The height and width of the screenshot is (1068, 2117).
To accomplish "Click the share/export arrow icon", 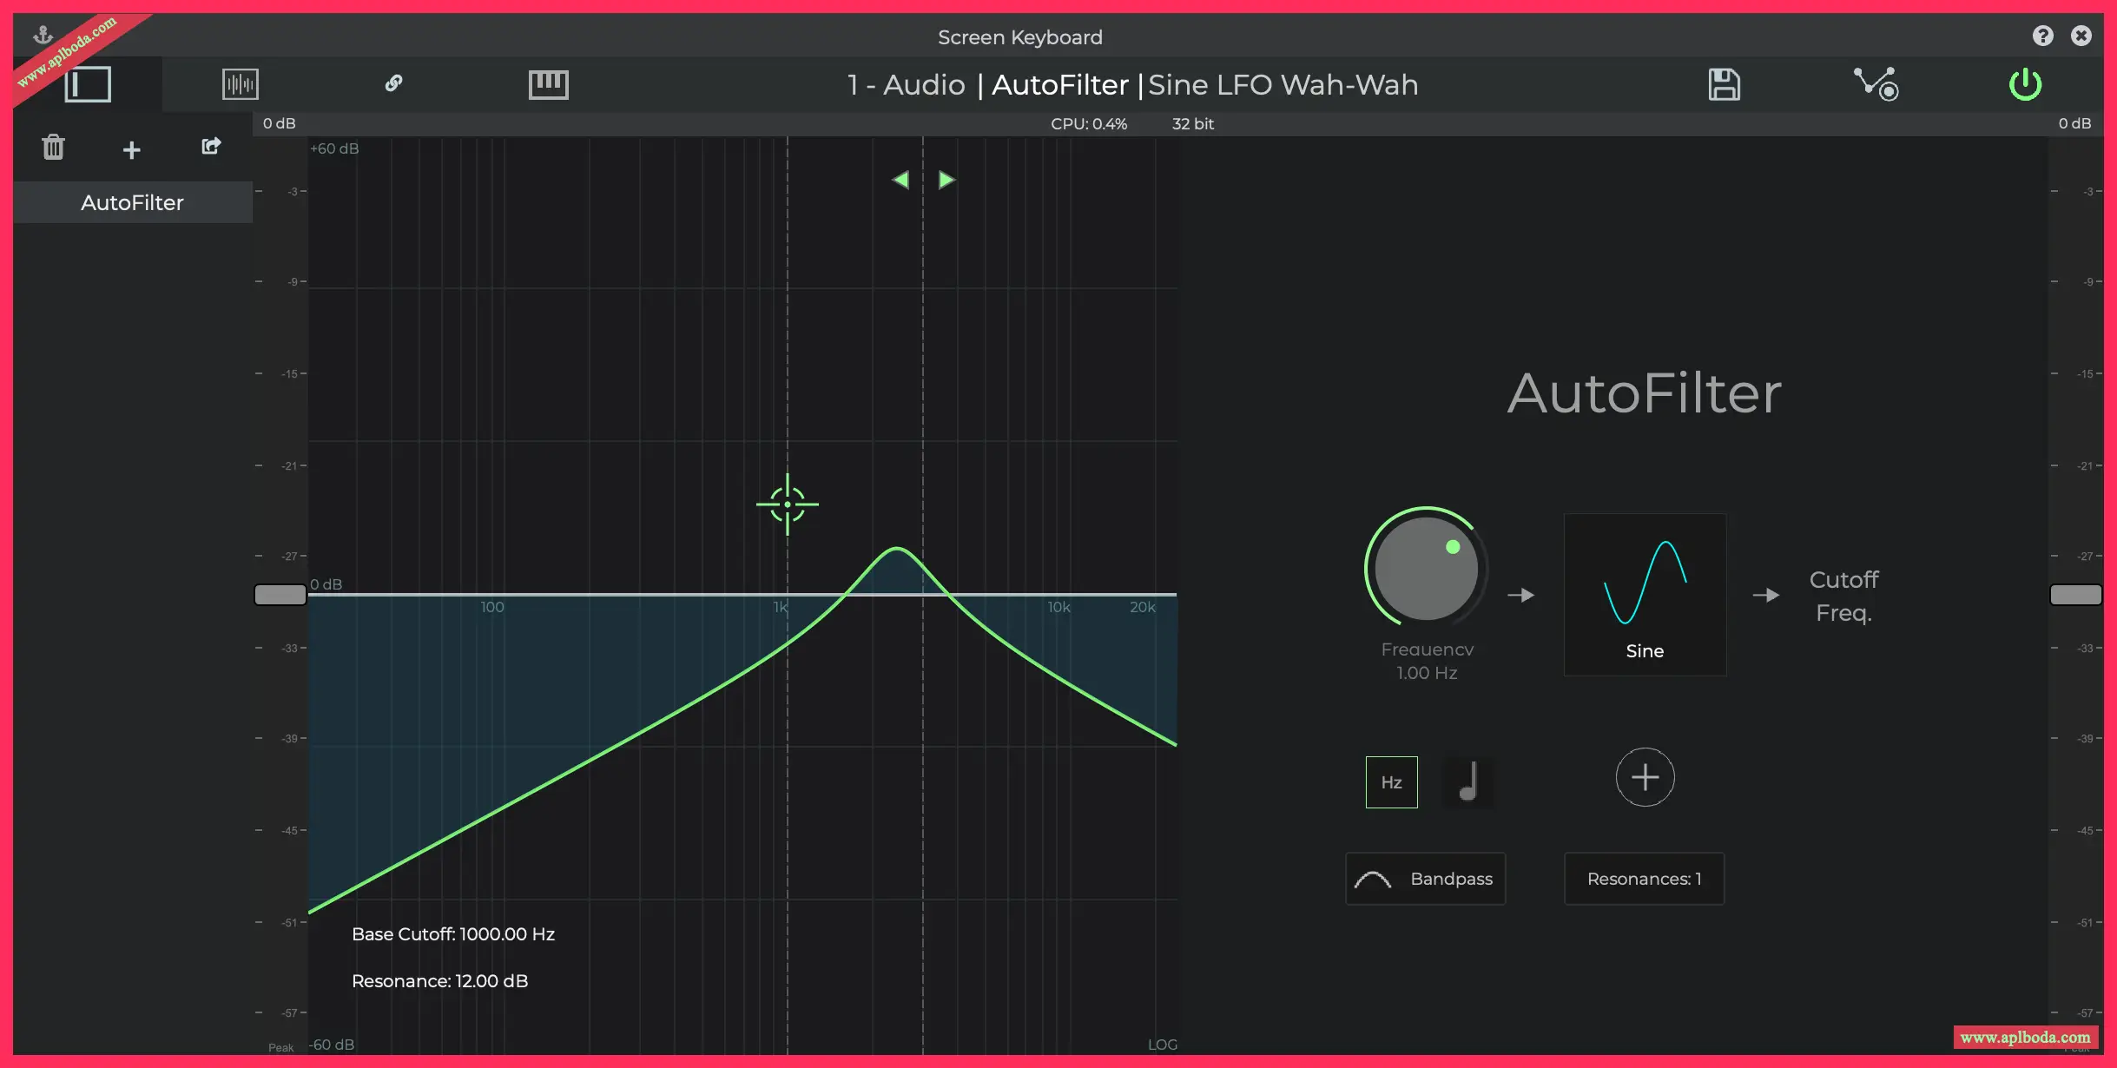I will (x=211, y=147).
